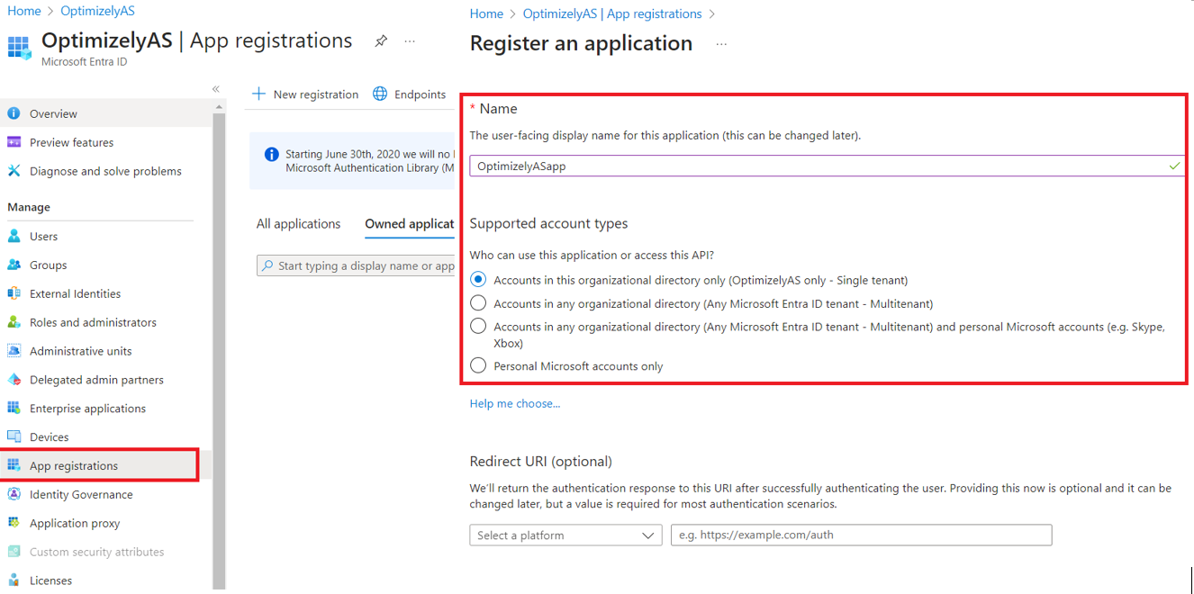Click the New registration button

click(305, 94)
